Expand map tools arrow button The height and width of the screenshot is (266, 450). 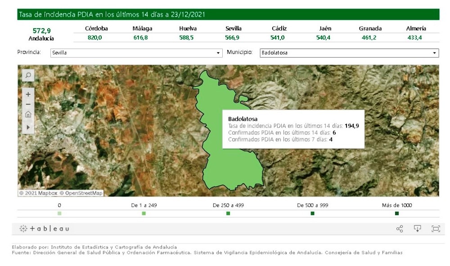click(x=28, y=128)
